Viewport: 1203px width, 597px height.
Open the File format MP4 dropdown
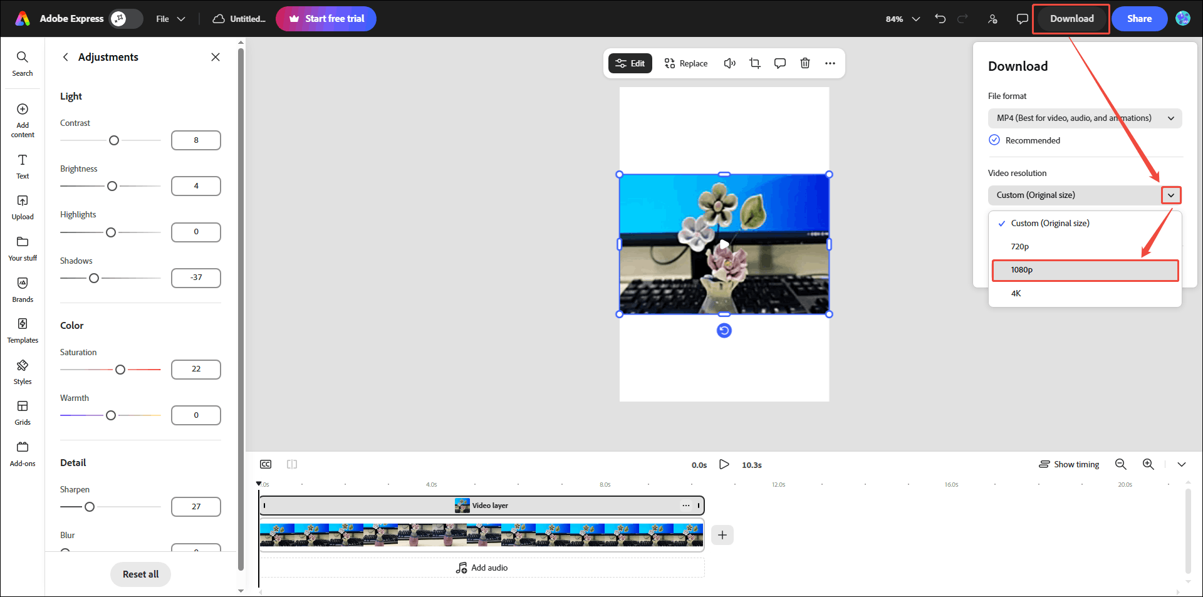pyautogui.click(x=1085, y=118)
